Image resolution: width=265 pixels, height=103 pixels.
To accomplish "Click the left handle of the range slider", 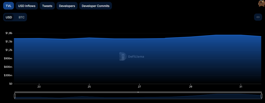I will [15, 96].
